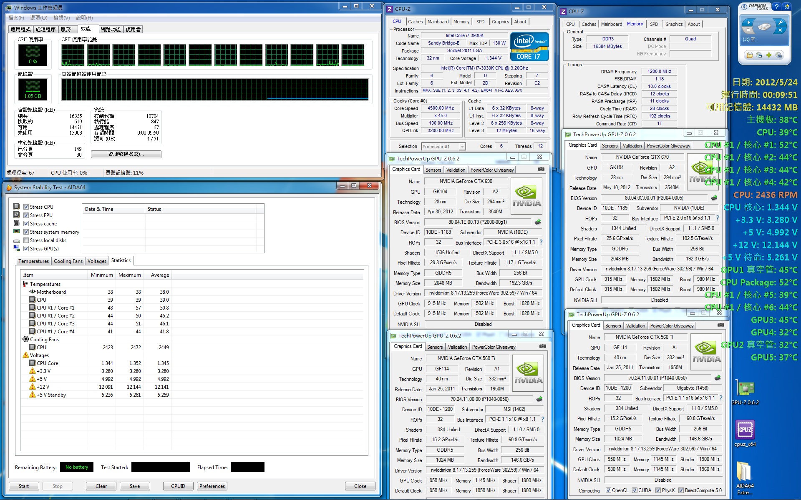The height and width of the screenshot is (500, 801).
Task: Click Save button in AIDA64
Action: pos(135,486)
